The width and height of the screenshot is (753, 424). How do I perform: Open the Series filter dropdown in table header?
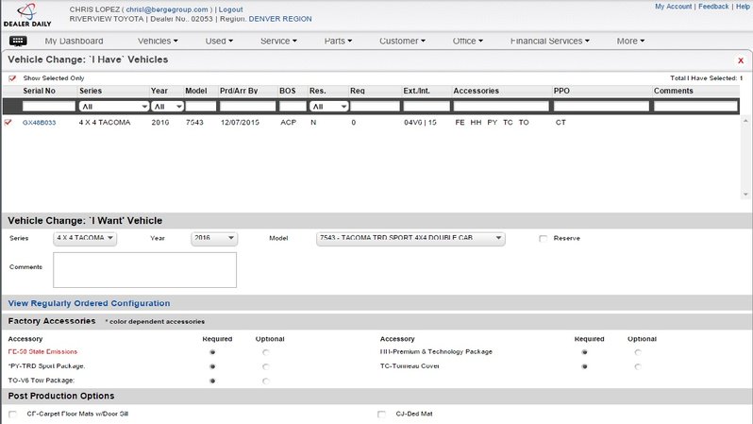click(114, 107)
